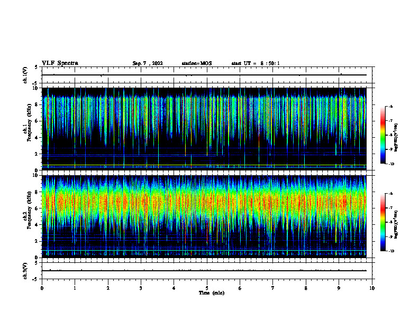The height and width of the screenshot is (323, 419).
Task: Click the "-6" label on ch.1 color bar
Action: (x=390, y=106)
